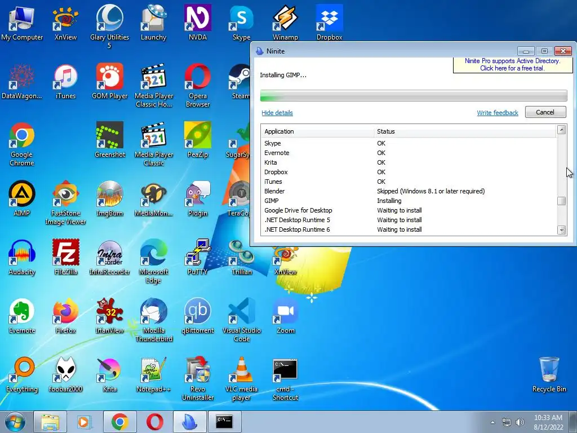Screen dimensions: 577x433
Task: Select the .NET Desktop Runtime 6 row
Action: pyautogui.click(x=409, y=229)
